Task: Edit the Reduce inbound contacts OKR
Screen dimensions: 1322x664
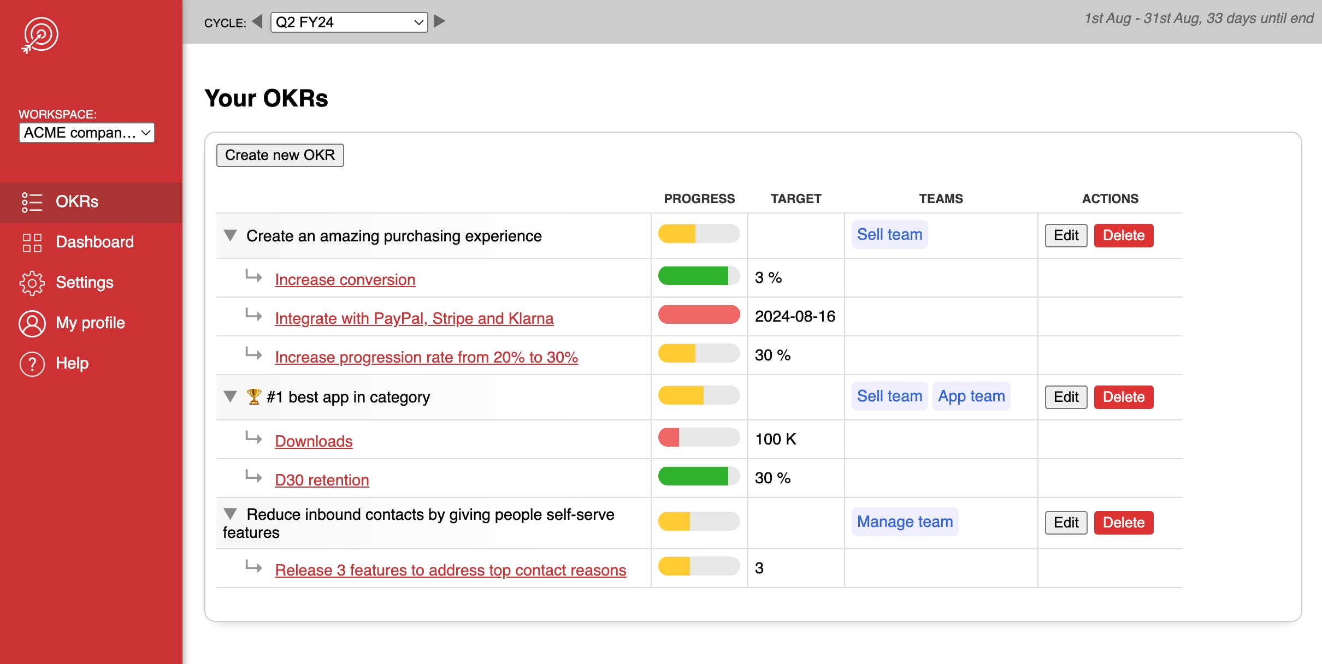Action: point(1065,523)
